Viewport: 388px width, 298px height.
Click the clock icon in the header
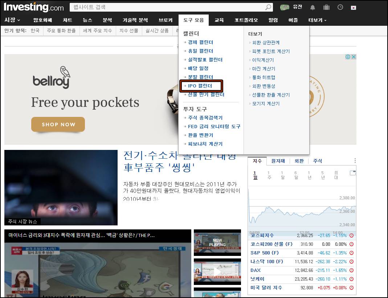[x=340, y=7]
